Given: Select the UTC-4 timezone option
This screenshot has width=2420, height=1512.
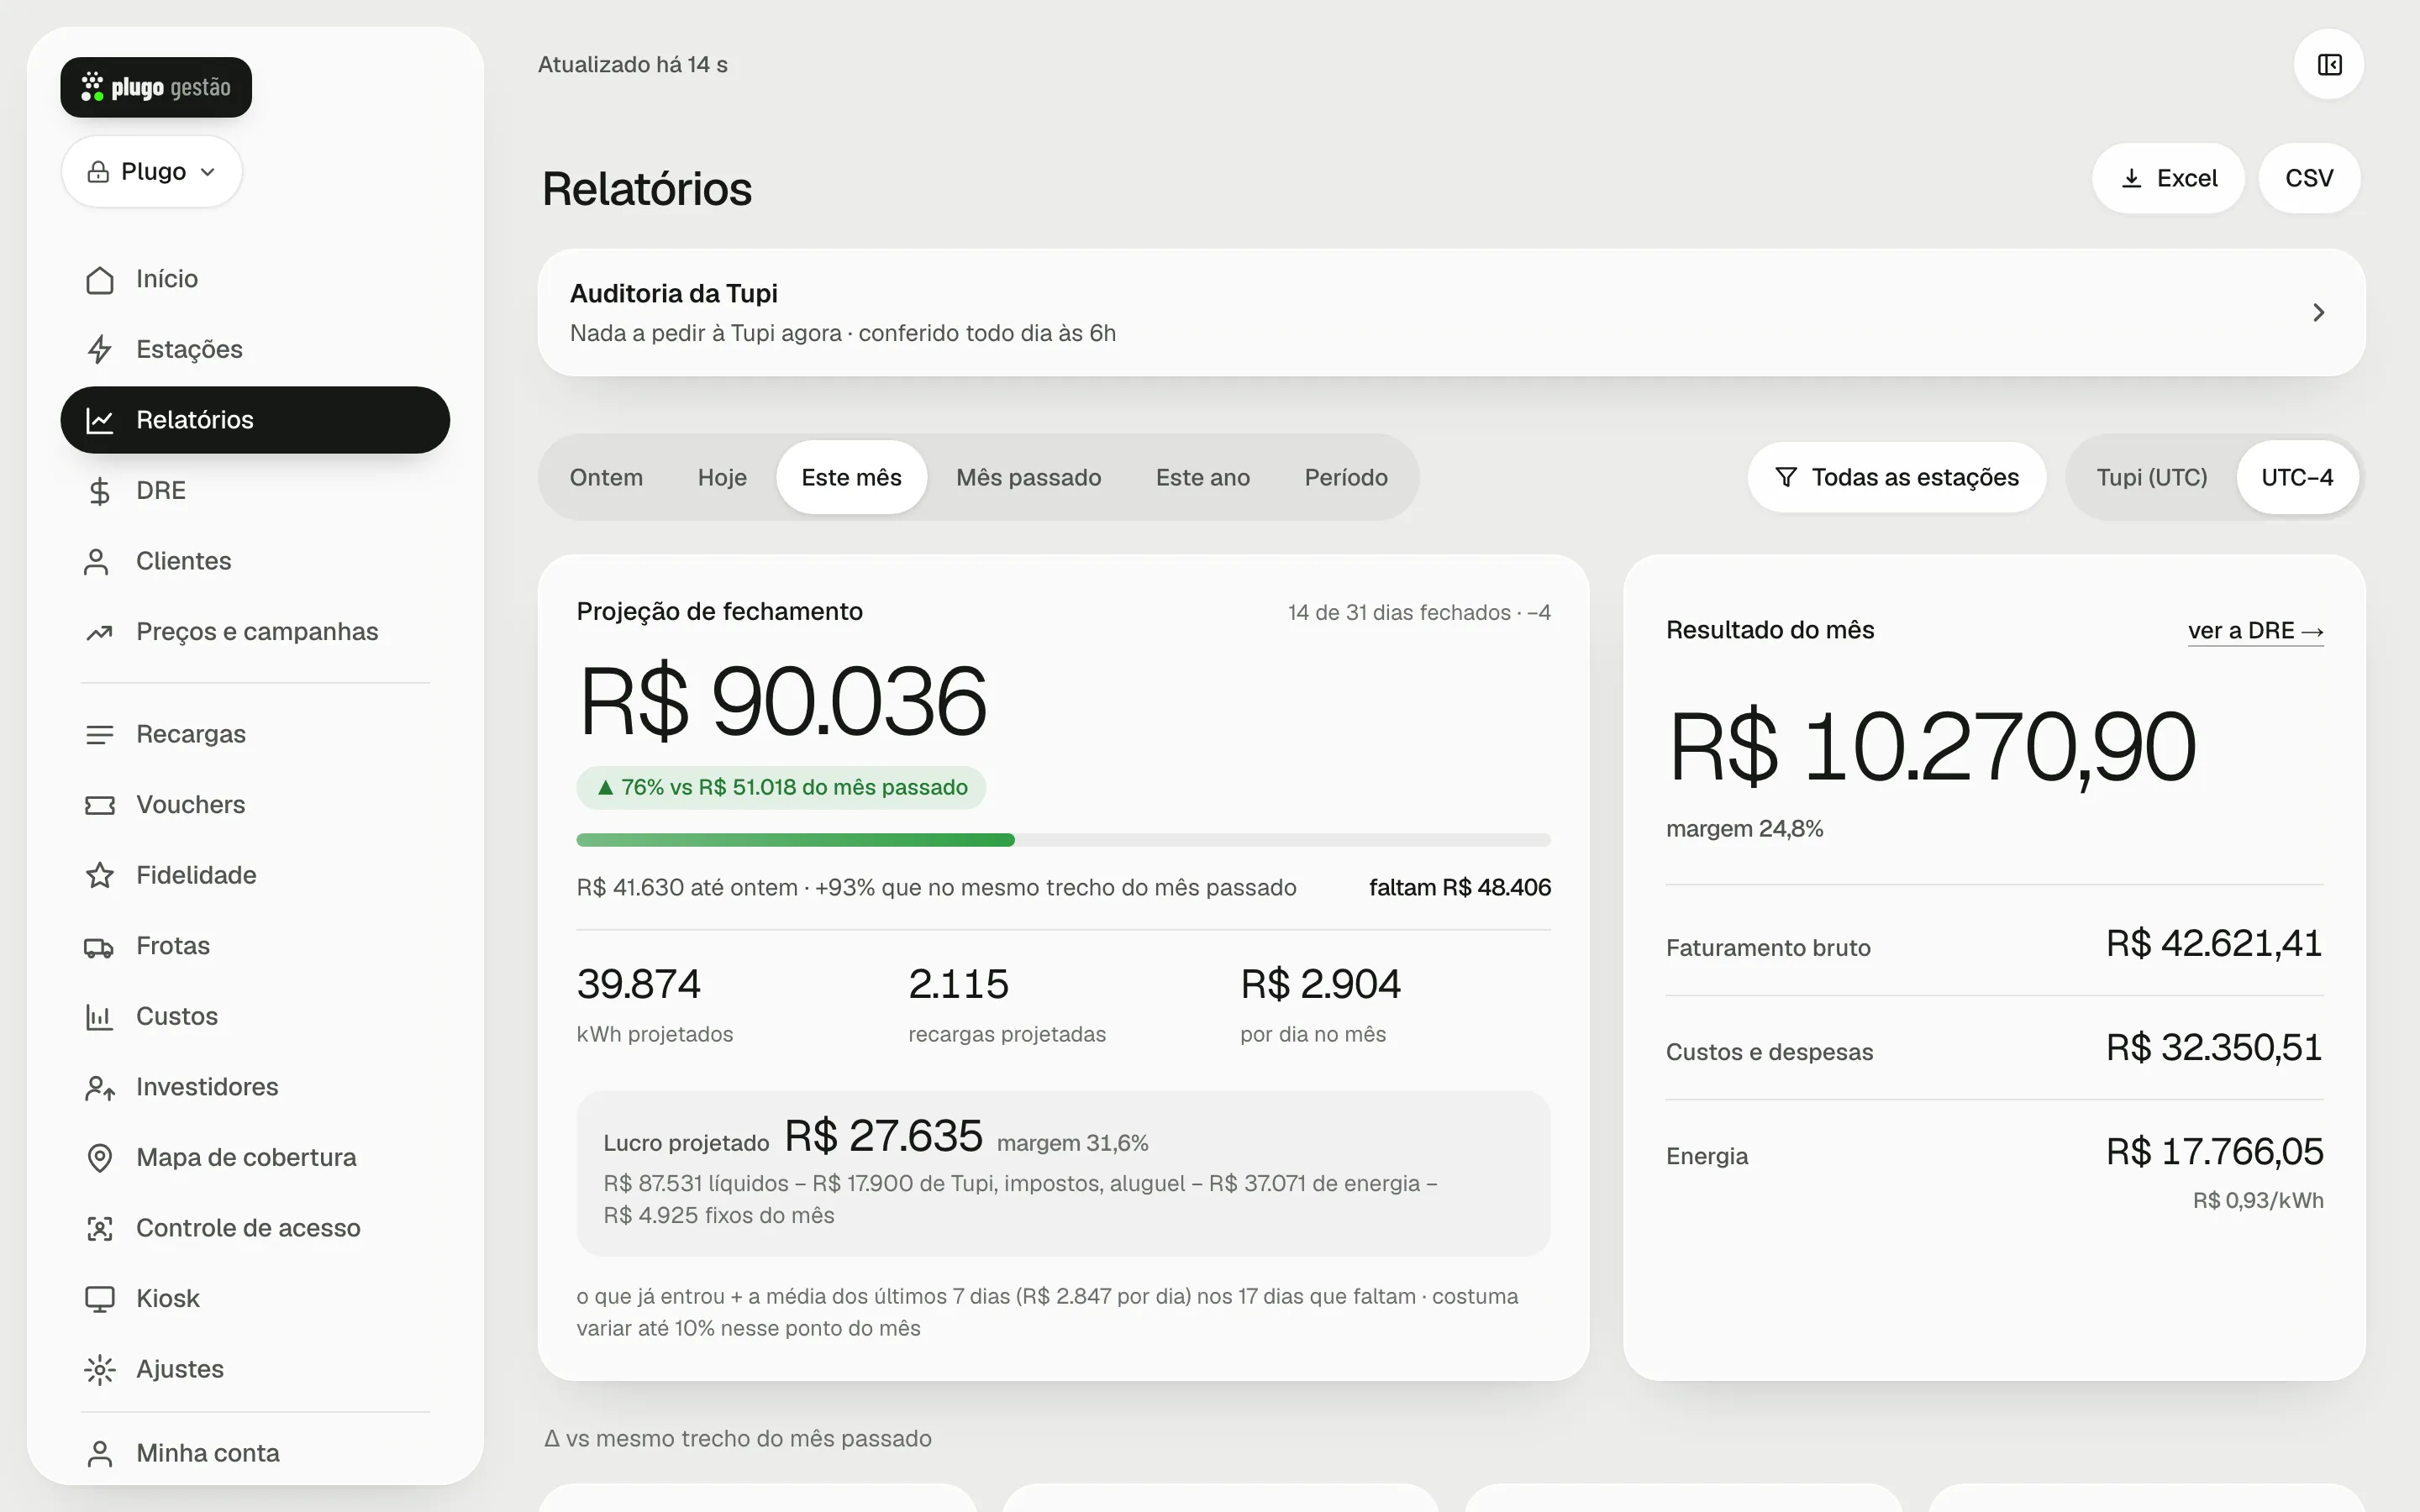Looking at the screenshot, I should coord(2297,478).
